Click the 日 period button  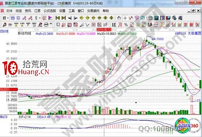point(4,18)
